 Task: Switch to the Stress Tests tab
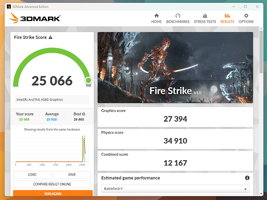[x=205, y=19]
